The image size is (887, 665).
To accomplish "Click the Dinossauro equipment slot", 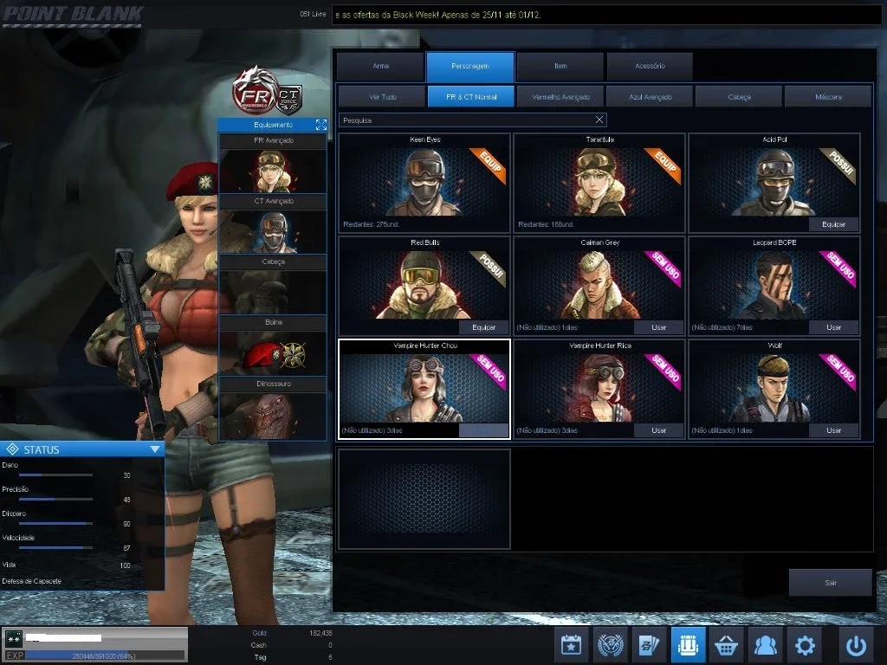I will coord(273,416).
